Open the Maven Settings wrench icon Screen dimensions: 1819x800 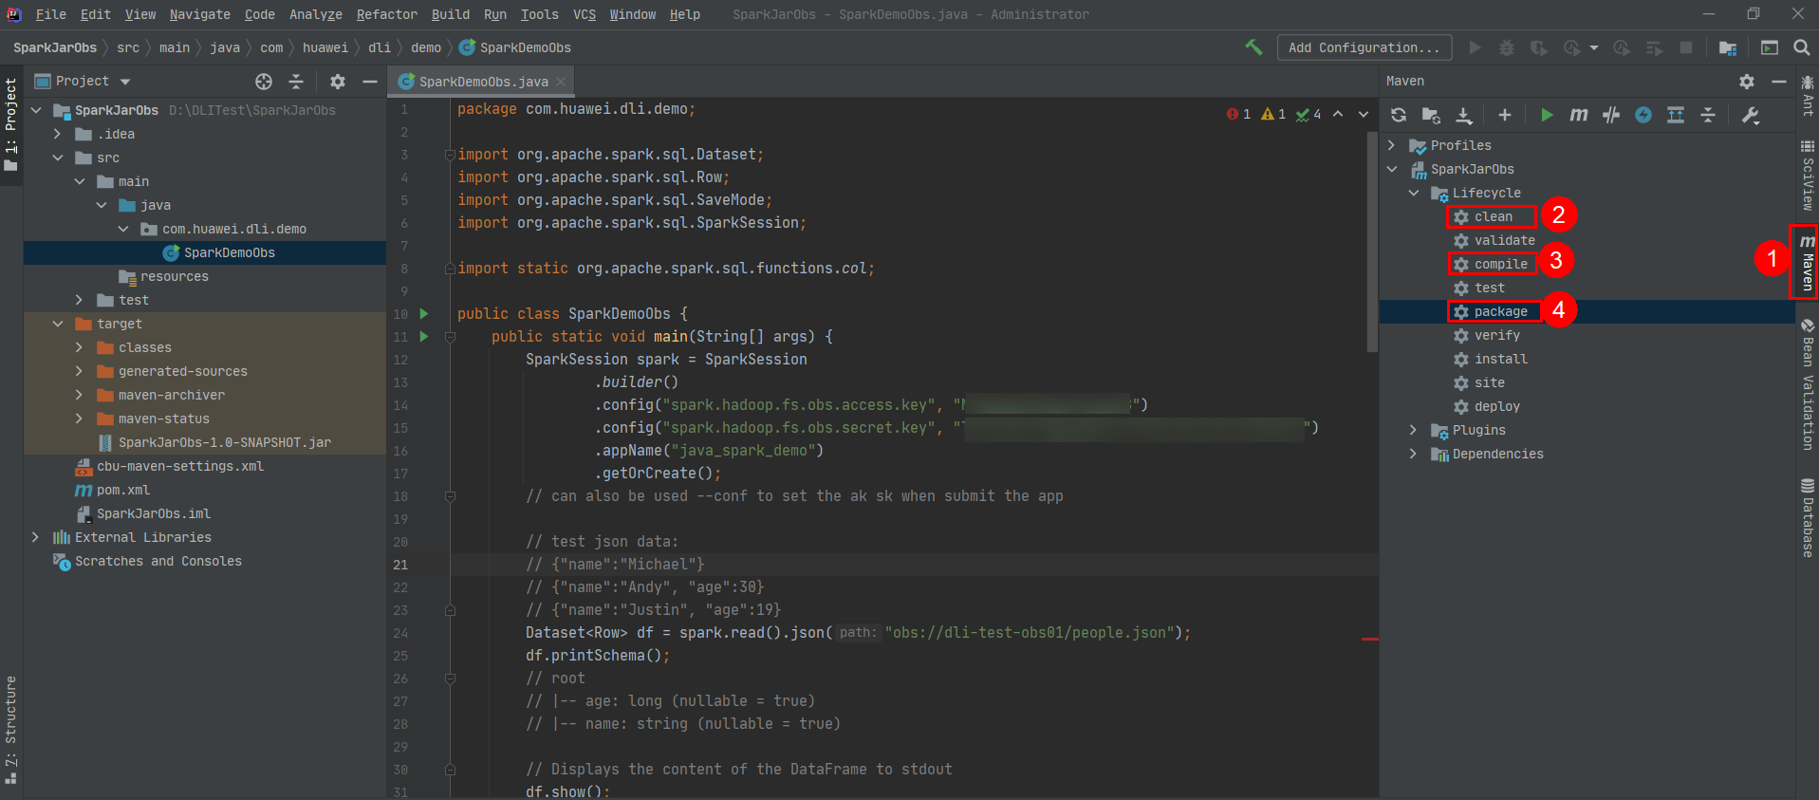pyautogui.click(x=1751, y=115)
